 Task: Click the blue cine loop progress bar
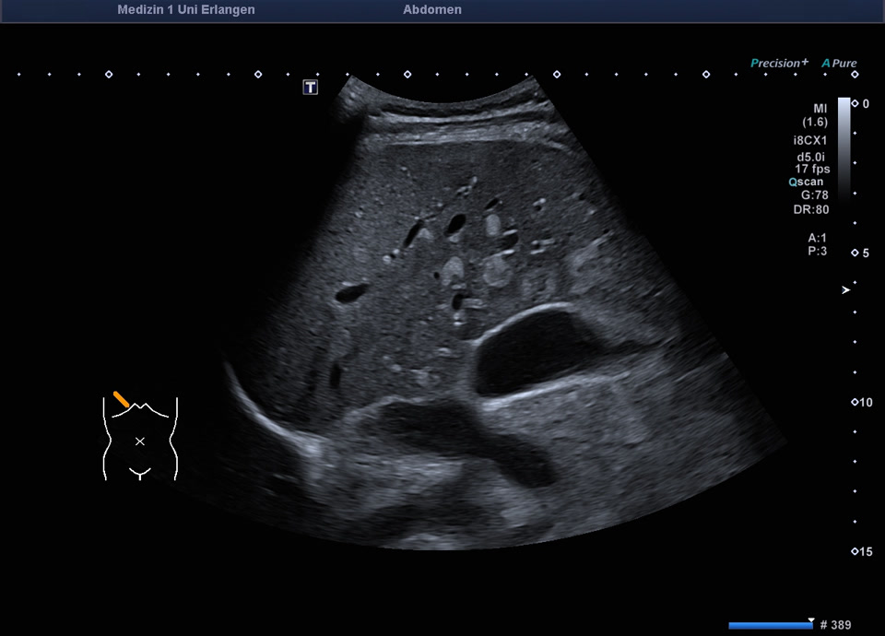point(770,626)
